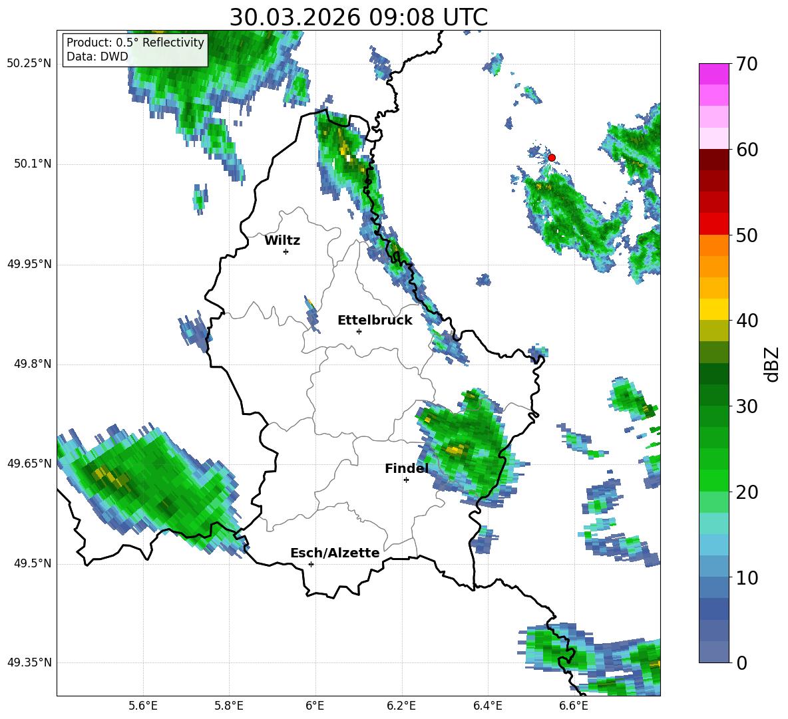
Task: Click the small echo west of Ettelbruck
Action: point(311,315)
